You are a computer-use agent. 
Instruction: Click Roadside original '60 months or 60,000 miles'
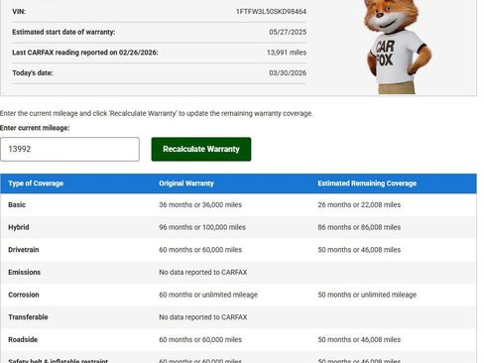(x=200, y=340)
